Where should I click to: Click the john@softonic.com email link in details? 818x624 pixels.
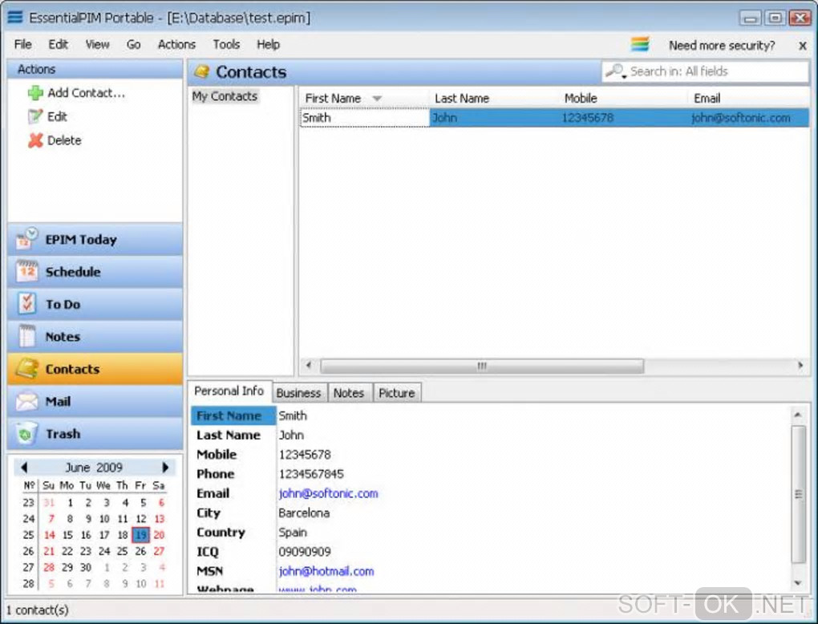tap(328, 493)
